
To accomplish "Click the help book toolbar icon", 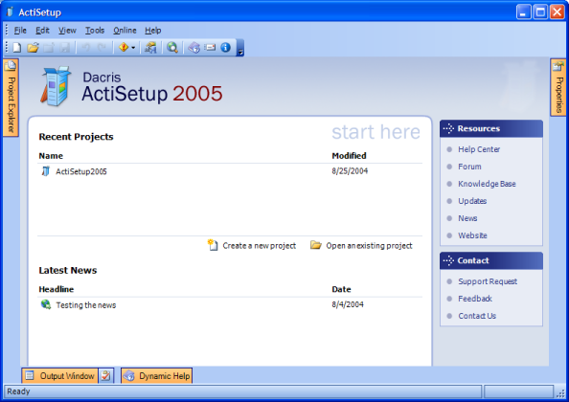I will 194,48.
